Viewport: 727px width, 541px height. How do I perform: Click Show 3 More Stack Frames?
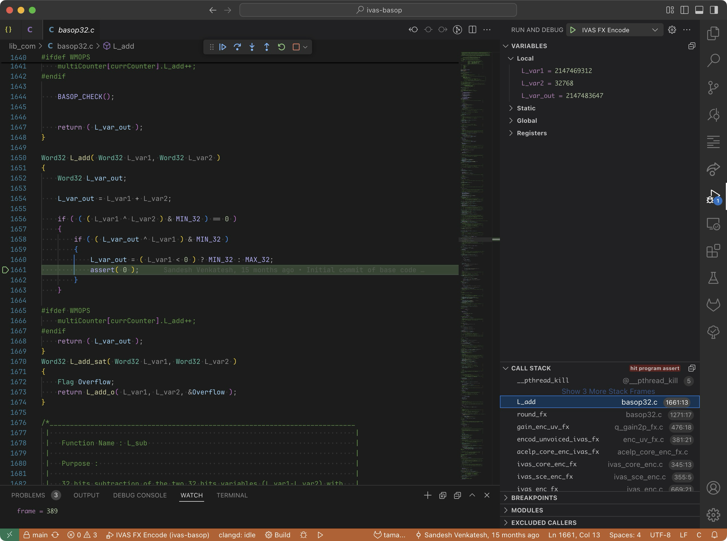pyautogui.click(x=608, y=391)
